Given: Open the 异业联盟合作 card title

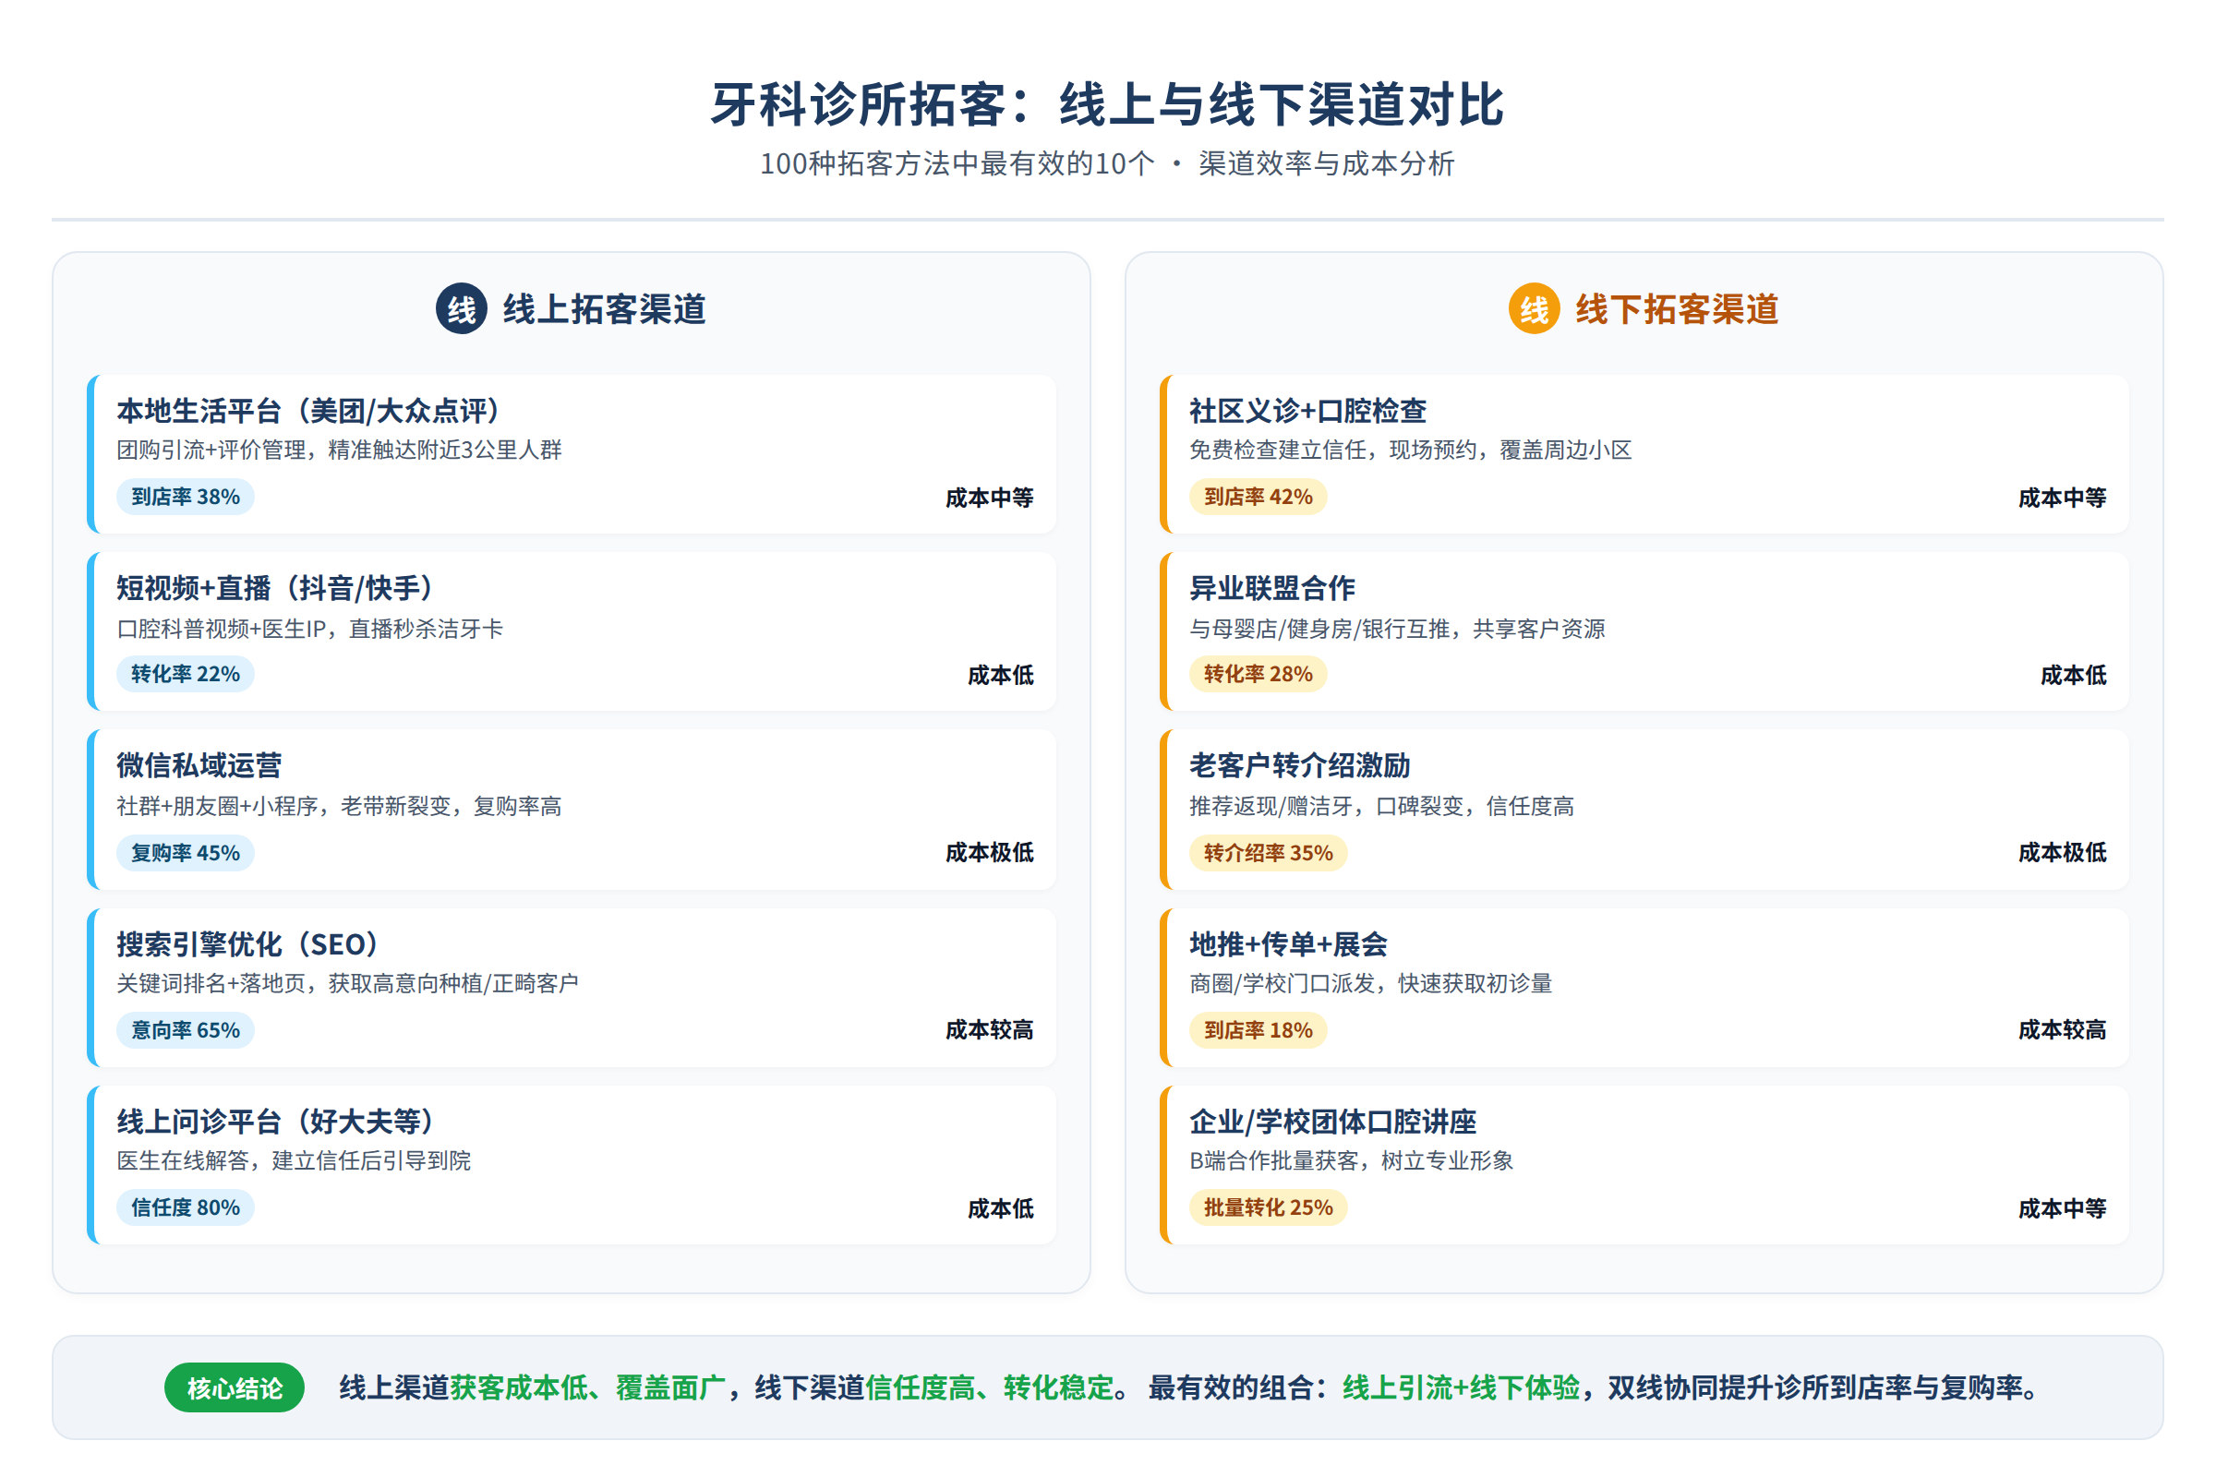Looking at the screenshot, I should (x=1272, y=588).
